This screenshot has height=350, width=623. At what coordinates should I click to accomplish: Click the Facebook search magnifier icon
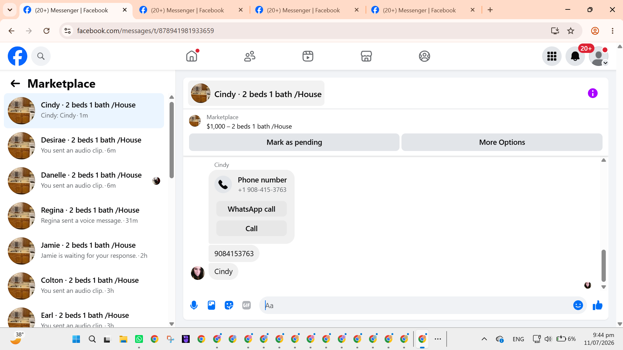(x=41, y=56)
